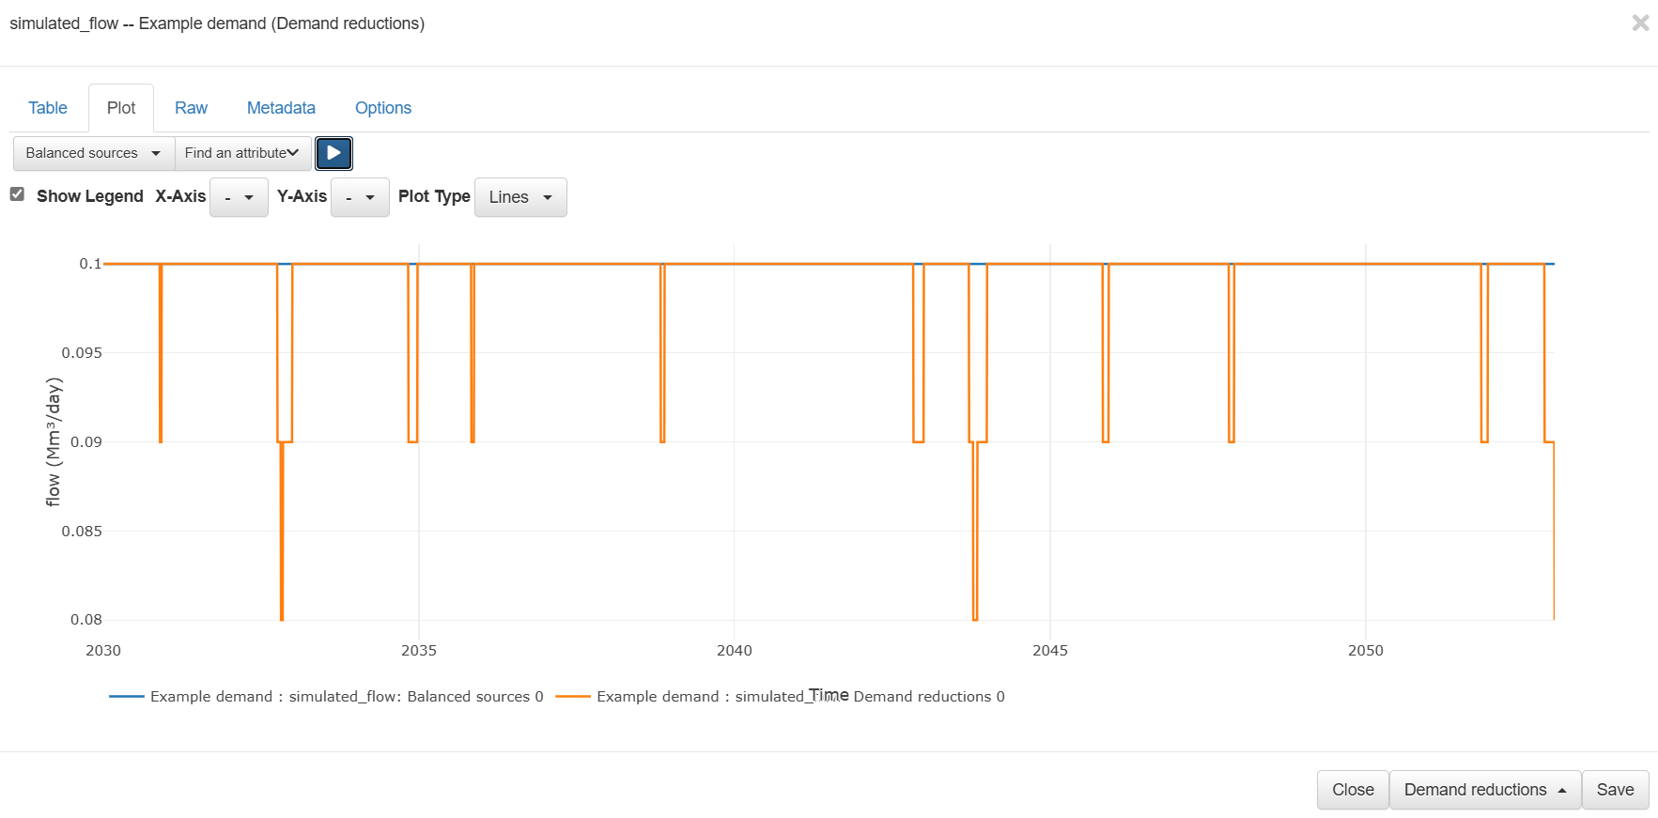Toggle the Show Legend checkbox
The image size is (1658, 818).
[x=17, y=194]
